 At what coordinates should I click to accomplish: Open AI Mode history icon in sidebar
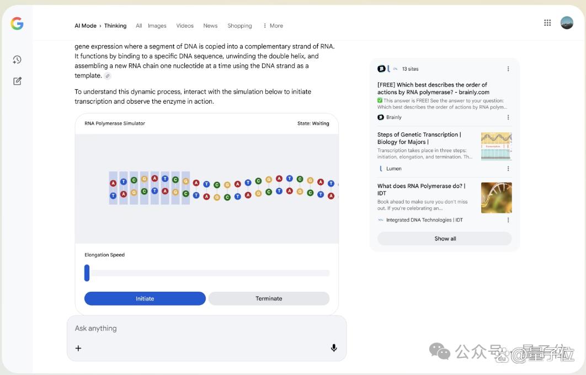[x=17, y=60]
